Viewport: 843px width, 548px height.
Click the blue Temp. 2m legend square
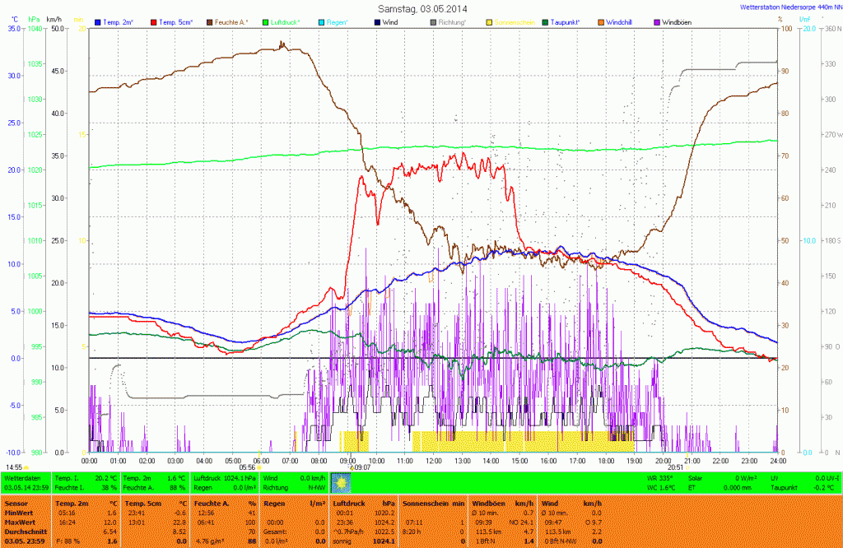coord(99,21)
